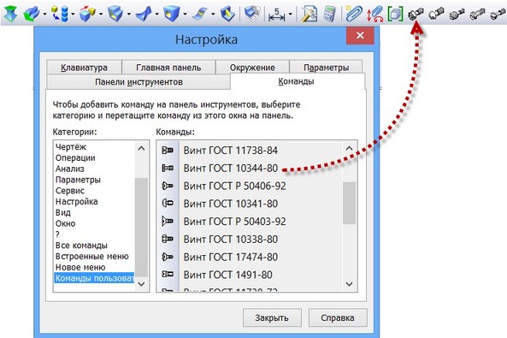The height and width of the screenshot is (338, 507).
Task: Click up arrow of Команды list scrollbar
Action: point(349,149)
